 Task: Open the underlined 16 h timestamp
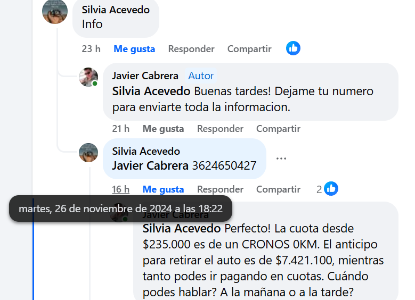tap(121, 189)
